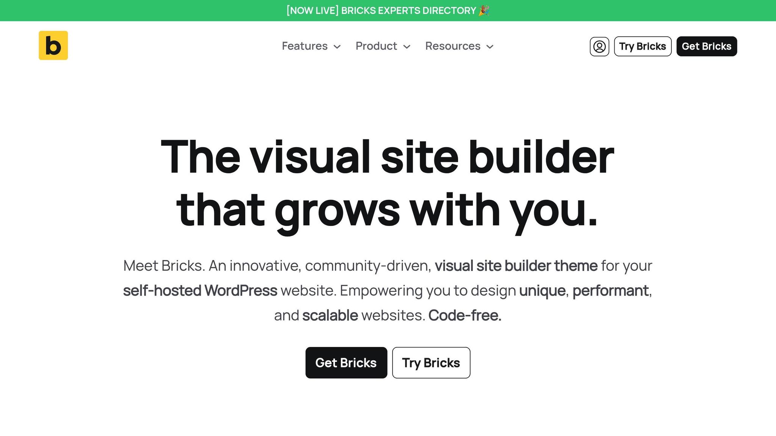Click the bold text 'visual site builder theme'
Screen dimensions: 776x436
tap(516, 266)
